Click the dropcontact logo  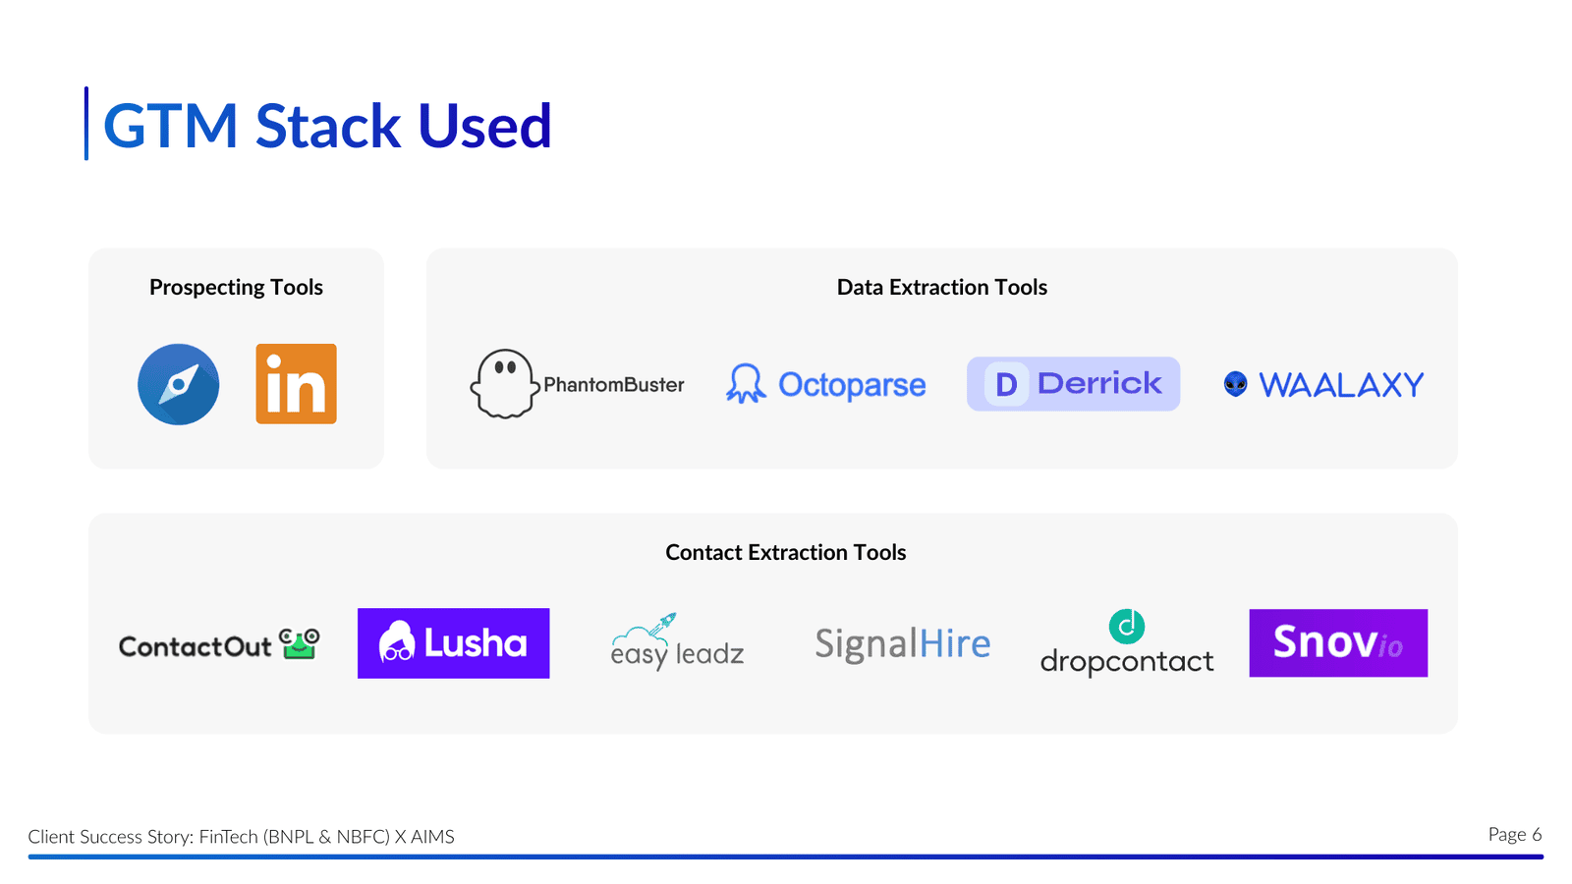(x=1127, y=644)
